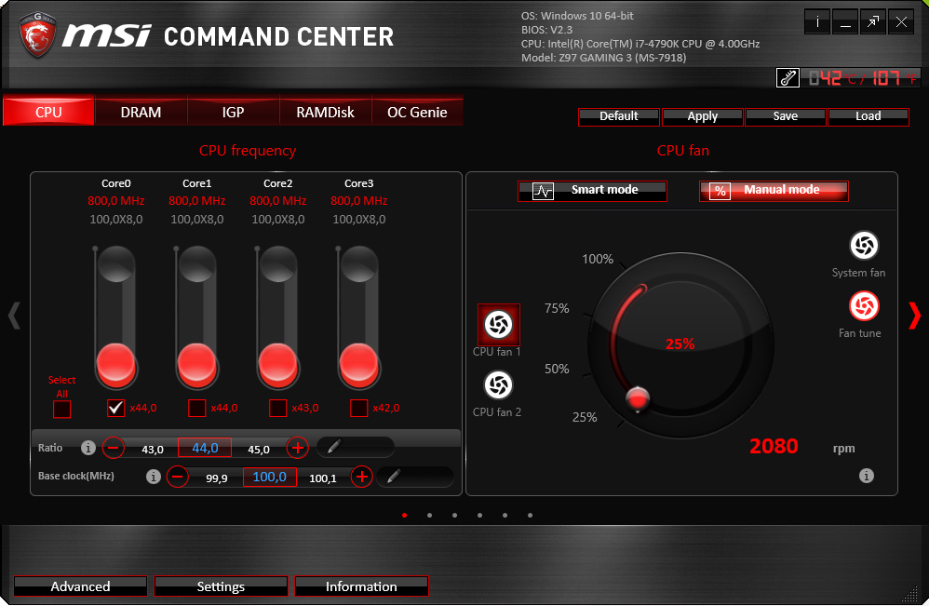Increase Ratio with the plus button

tap(298, 448)
